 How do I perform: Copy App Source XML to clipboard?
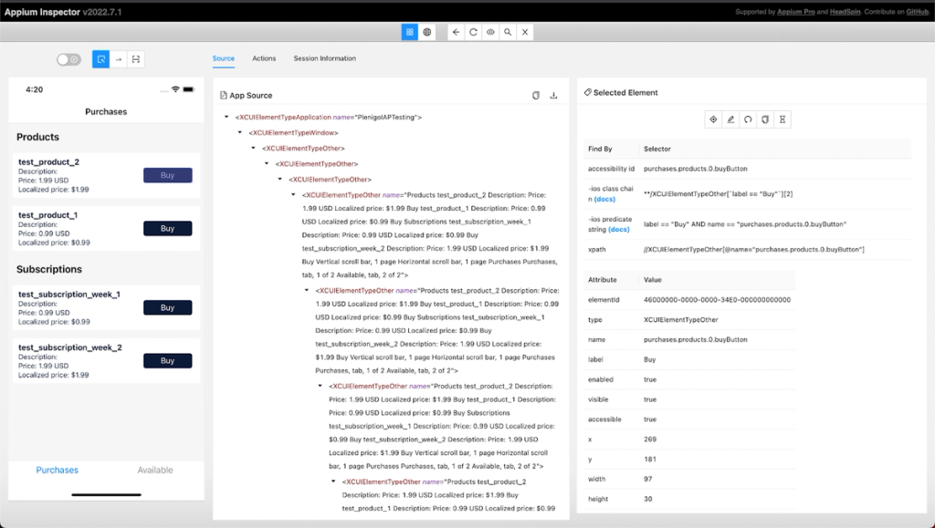(x=535, y=95)
